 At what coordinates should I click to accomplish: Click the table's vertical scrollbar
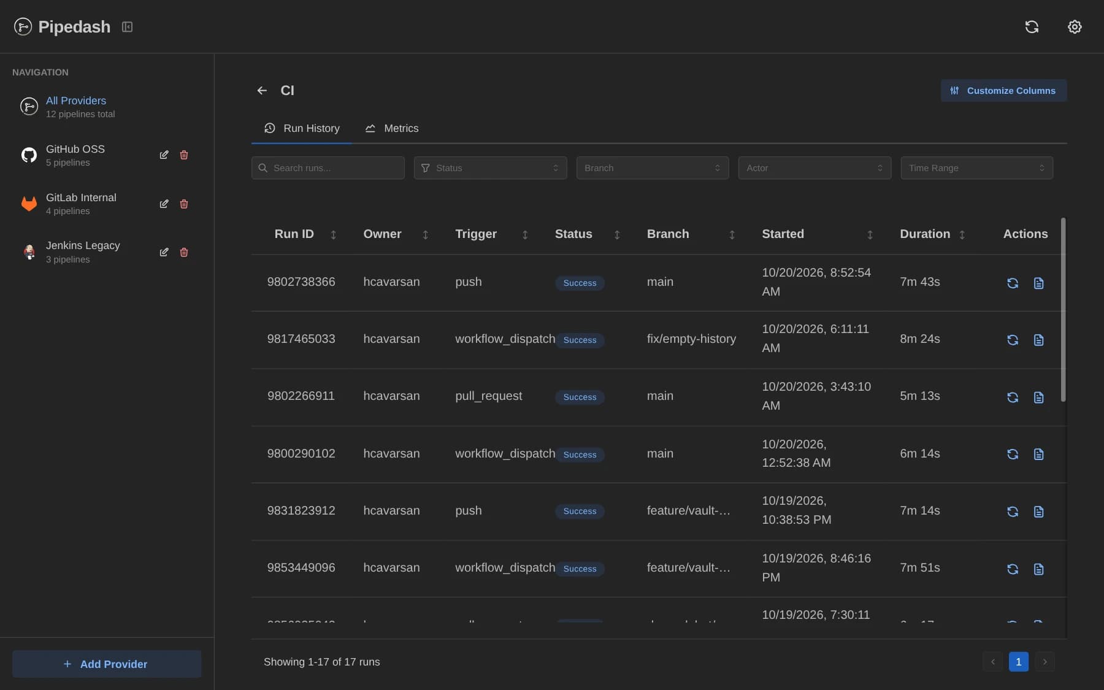point(1063,310)
